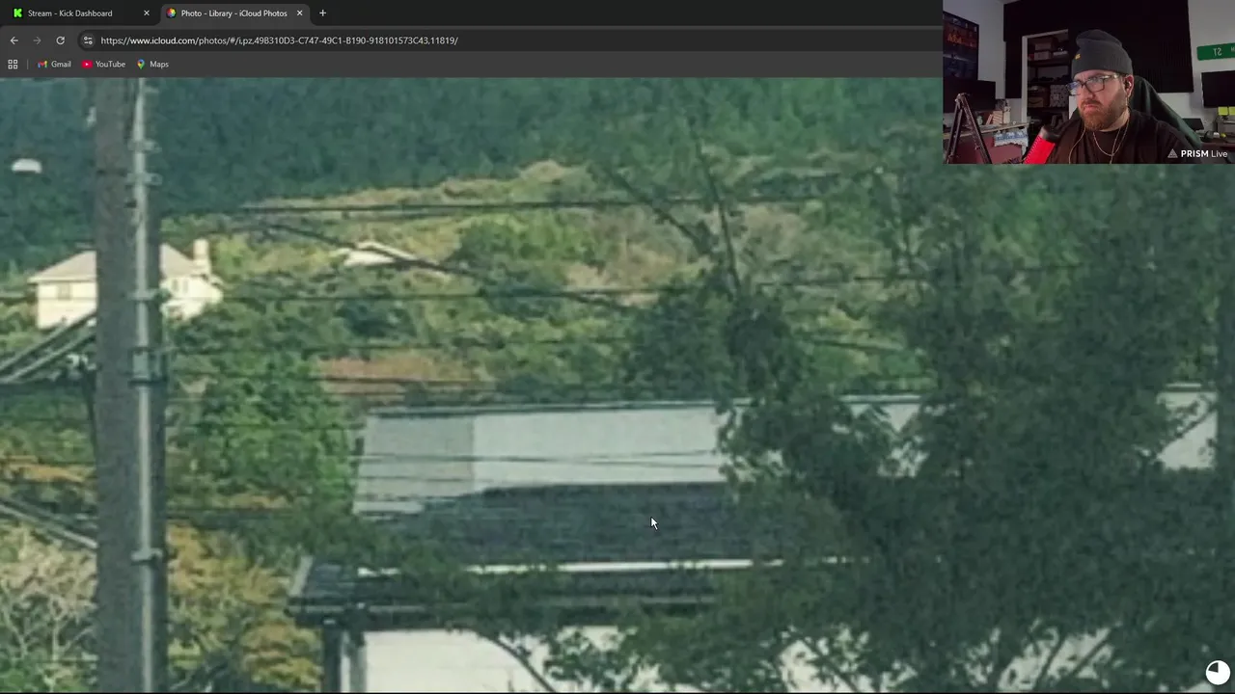Image resolution: width=1235 pixels, height=694 pixels.
Task: Open the apps grid in bookmarks bar
Action: pos(13,65)
